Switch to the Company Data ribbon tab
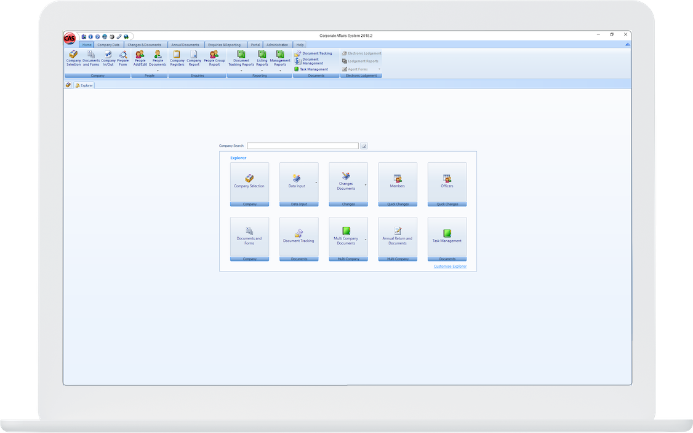Viewport: 693px width, 433px height. 108,45
